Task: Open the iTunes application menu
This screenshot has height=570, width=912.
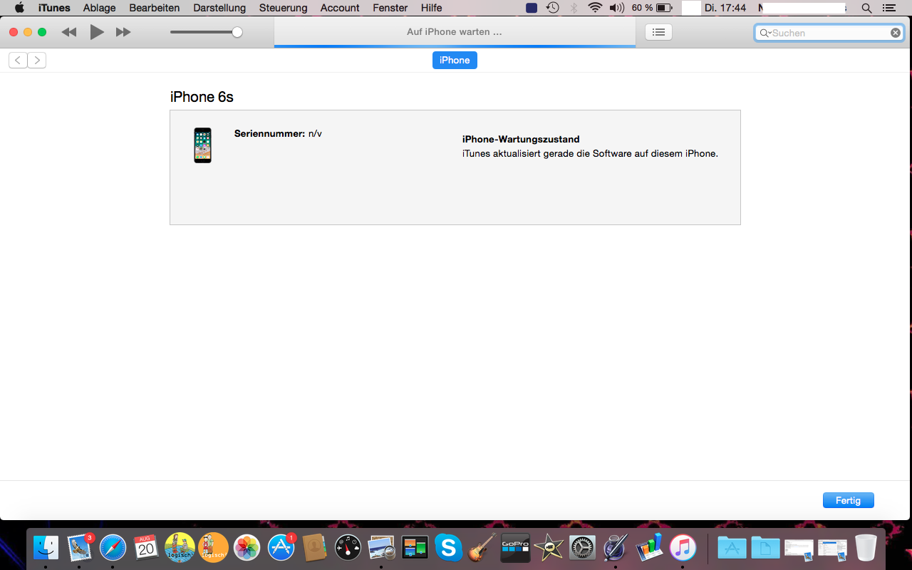Action: click(54, 8)
